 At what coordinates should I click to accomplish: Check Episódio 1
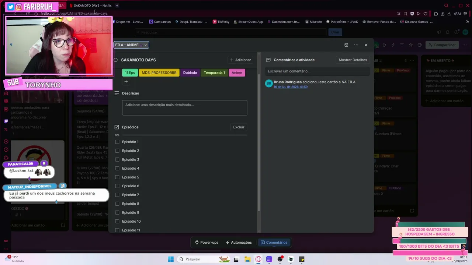[x=117, y=142]
